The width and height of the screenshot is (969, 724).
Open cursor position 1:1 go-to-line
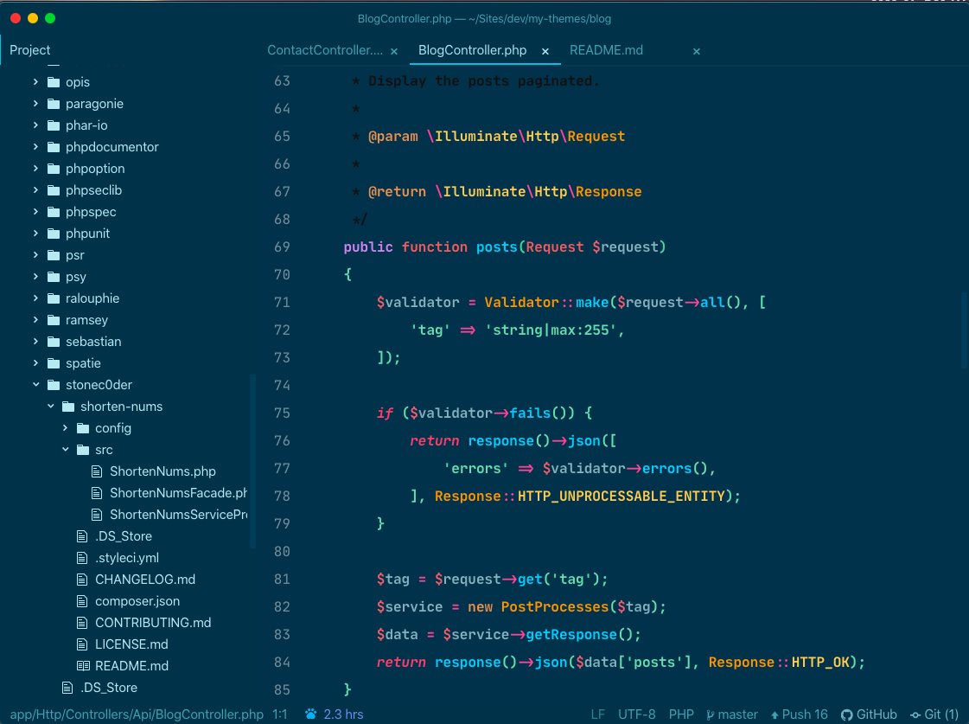point(280,714)
